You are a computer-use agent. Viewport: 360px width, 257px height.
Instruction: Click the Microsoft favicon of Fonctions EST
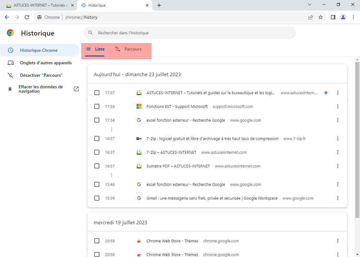point(139,106)
